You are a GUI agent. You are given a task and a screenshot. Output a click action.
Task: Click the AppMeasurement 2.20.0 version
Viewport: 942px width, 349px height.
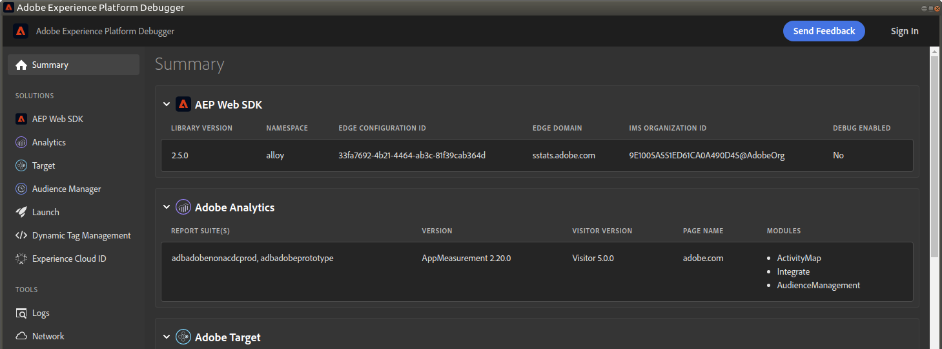(466, 258)
